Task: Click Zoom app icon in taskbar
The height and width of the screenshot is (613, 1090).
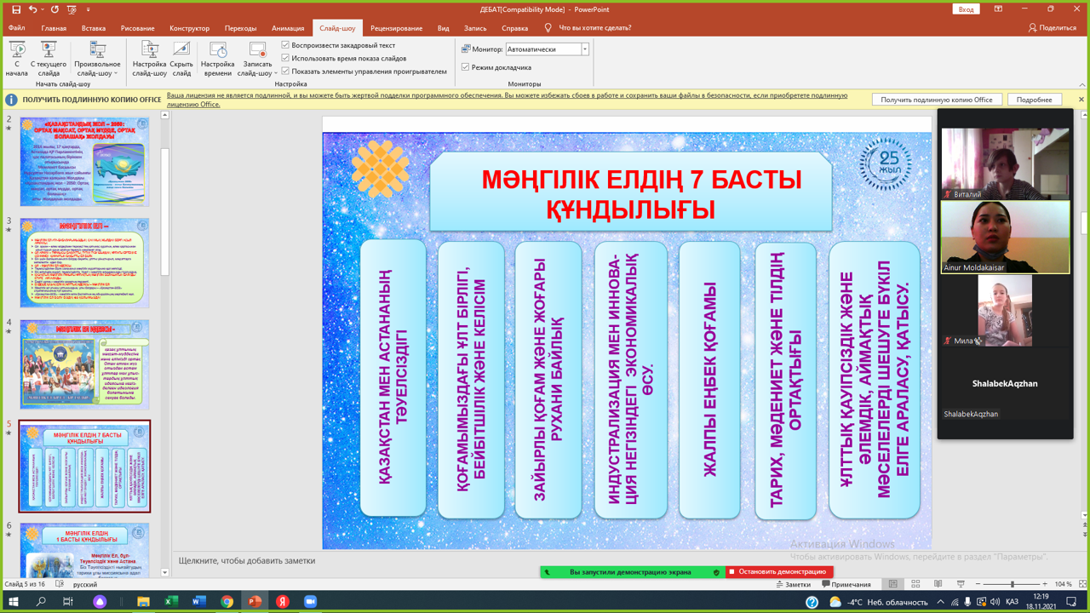Action: [311, 602]
